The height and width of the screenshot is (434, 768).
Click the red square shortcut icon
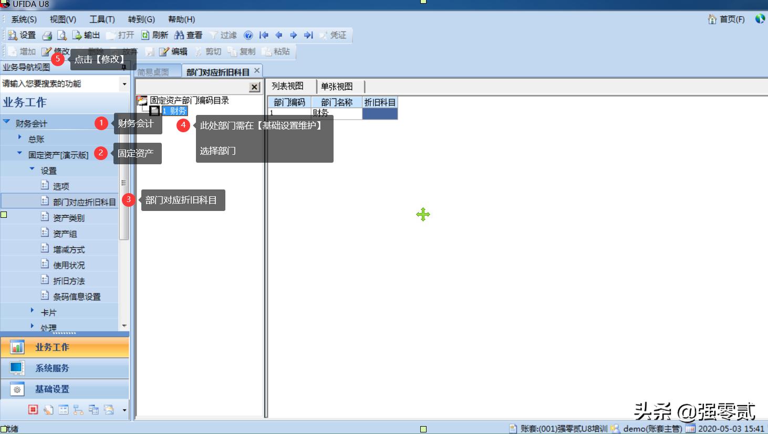point(33,409)
